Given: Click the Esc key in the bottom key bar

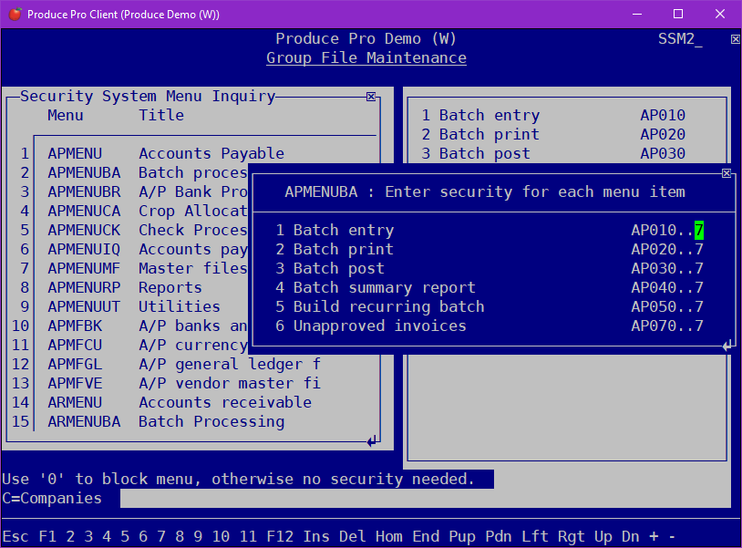Looking at the screenshot, I should [x=15, y=537].
